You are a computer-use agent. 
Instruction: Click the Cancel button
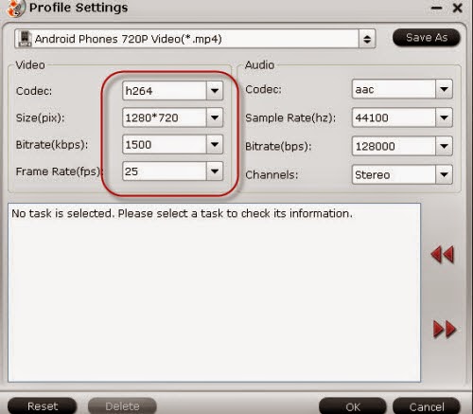(x=427, y=406)
